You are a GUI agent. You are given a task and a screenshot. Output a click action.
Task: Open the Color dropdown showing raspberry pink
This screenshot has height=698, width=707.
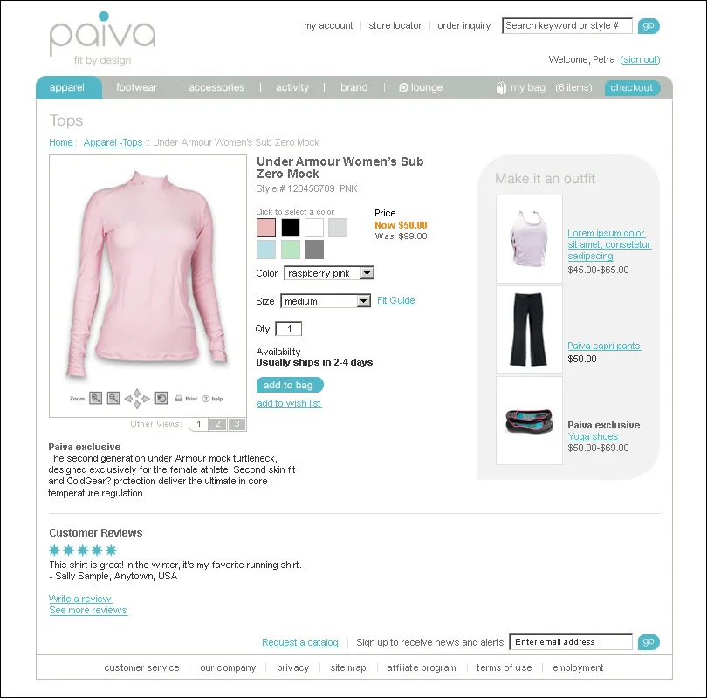[x=329, y=273]
